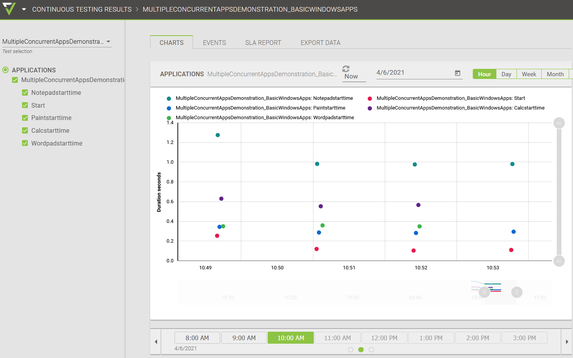Select the Week range button
Viewport: 573px width, 358px height.
tap(529, 74)
